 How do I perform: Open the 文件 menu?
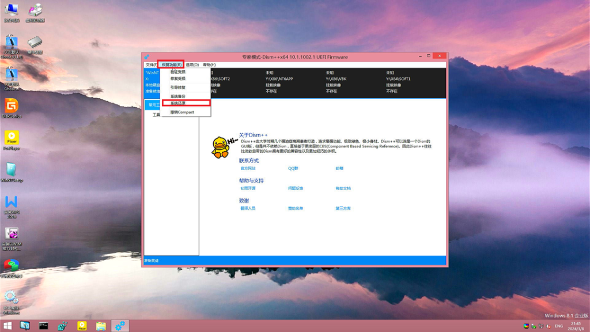click(x=150, y=65)
